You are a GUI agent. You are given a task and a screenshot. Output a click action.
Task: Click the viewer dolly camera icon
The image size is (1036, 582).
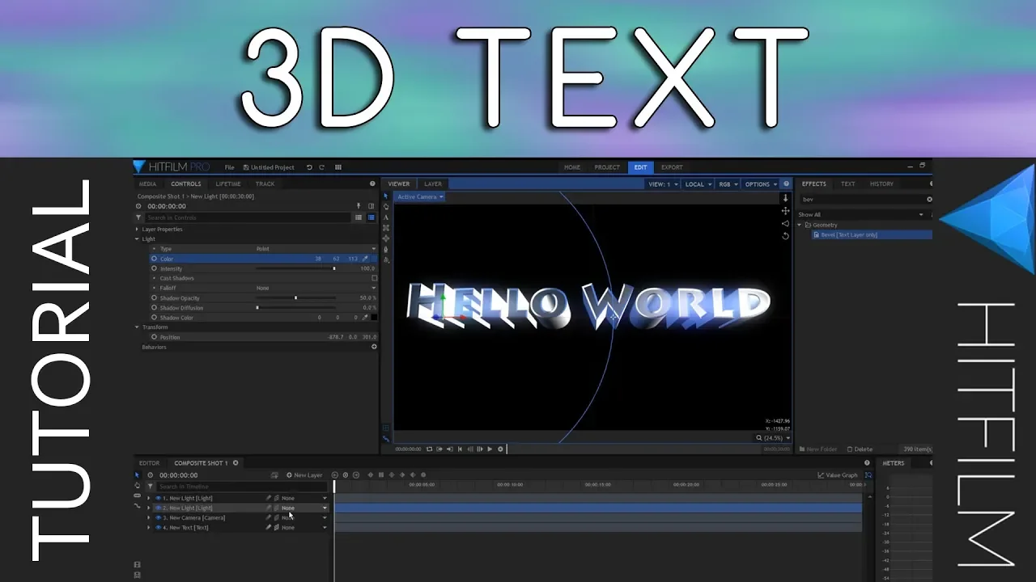[x=785, y=198]
